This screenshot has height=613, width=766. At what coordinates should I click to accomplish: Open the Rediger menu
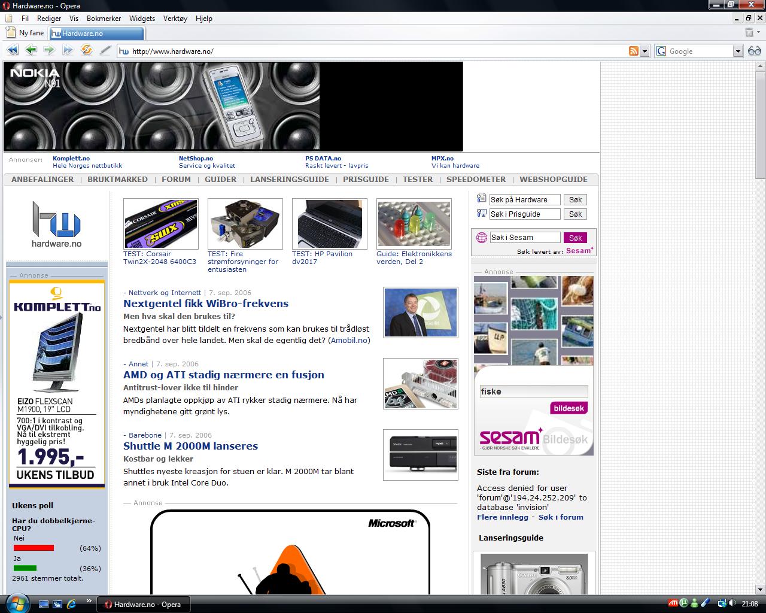point(49,19)
